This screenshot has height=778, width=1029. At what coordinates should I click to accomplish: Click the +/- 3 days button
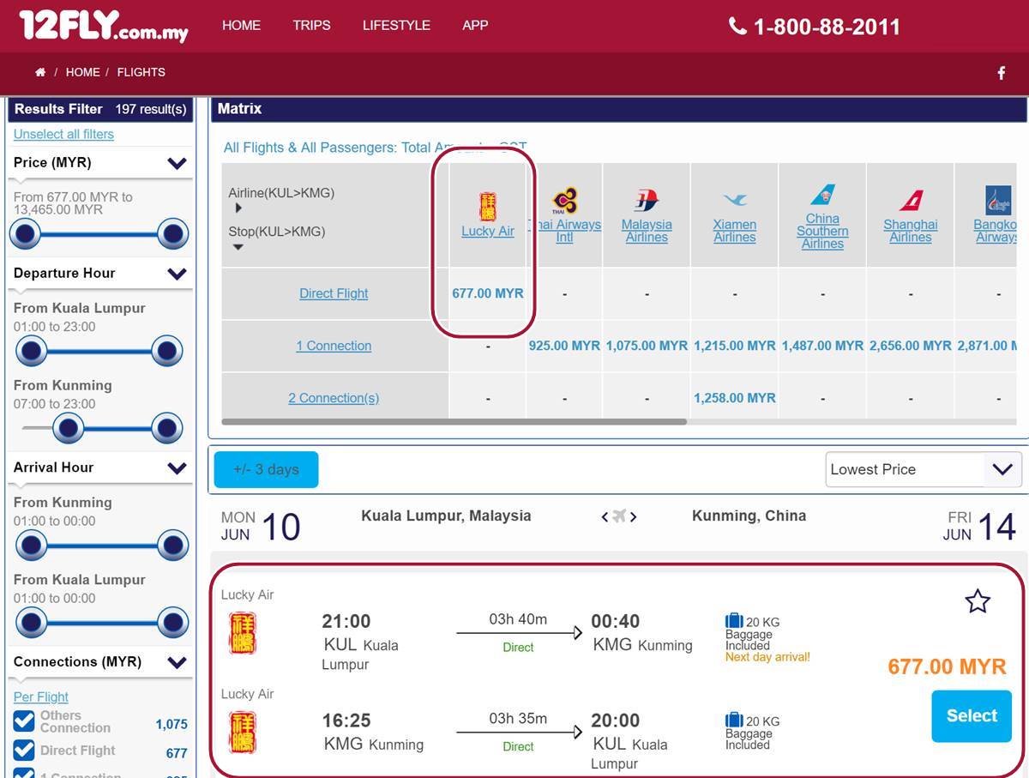click(x=266, y=470)
